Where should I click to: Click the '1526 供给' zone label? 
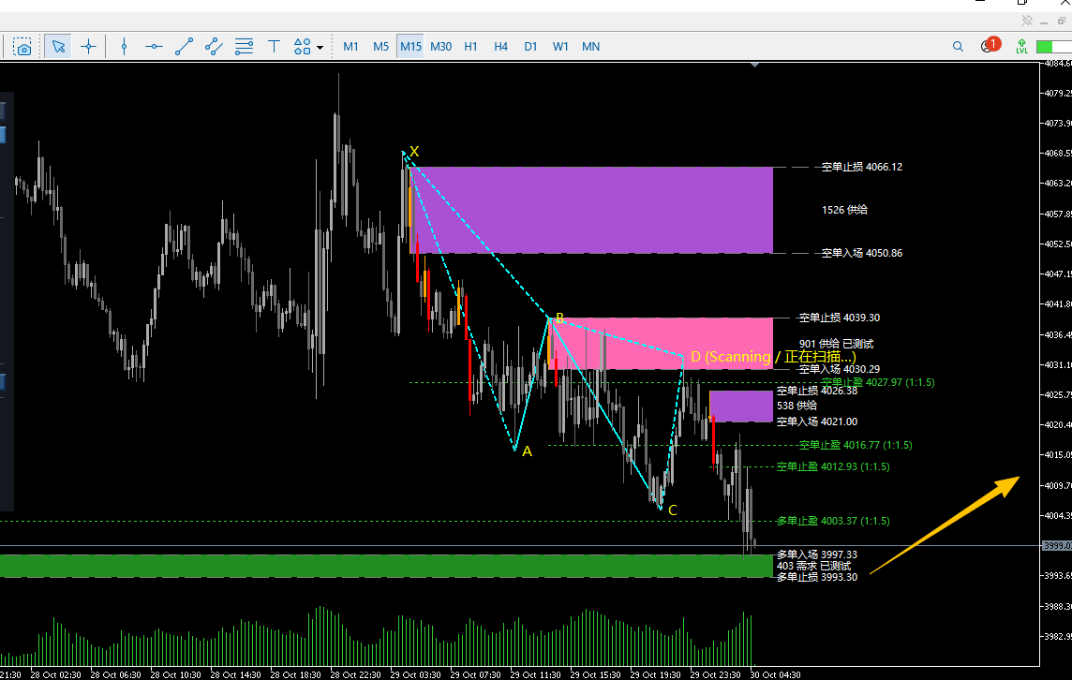(x=844, y=210)
